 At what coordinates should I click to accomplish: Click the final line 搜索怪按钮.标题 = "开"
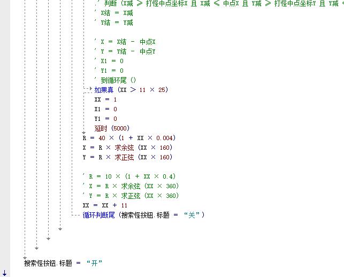coord(63,263)
